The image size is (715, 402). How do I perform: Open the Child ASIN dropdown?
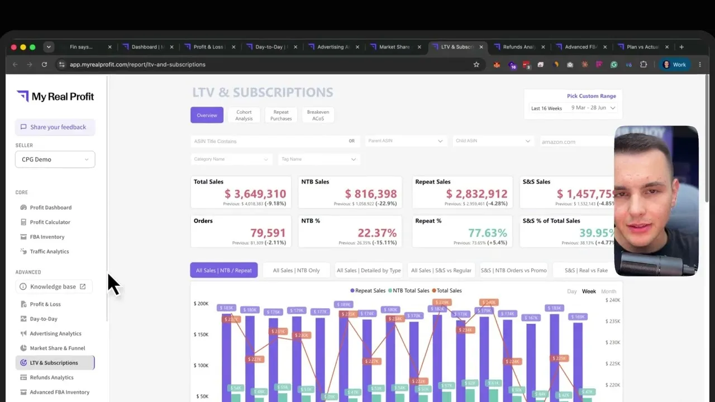pyautogui.click(x=493, y=141)
